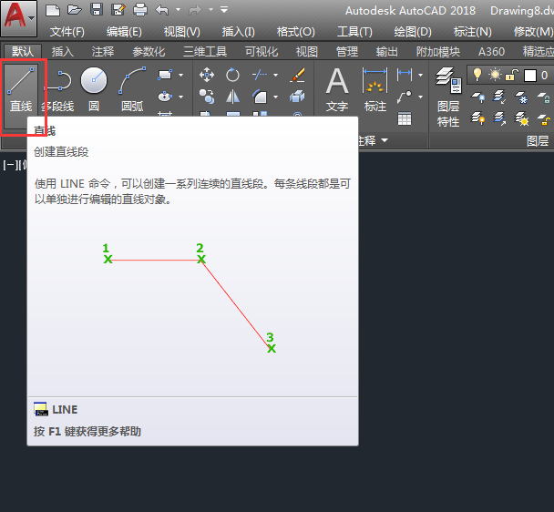Viewport: 554px width, 512px height.
Task: Click the Mirror tool icon
Action: click(232, 97)
